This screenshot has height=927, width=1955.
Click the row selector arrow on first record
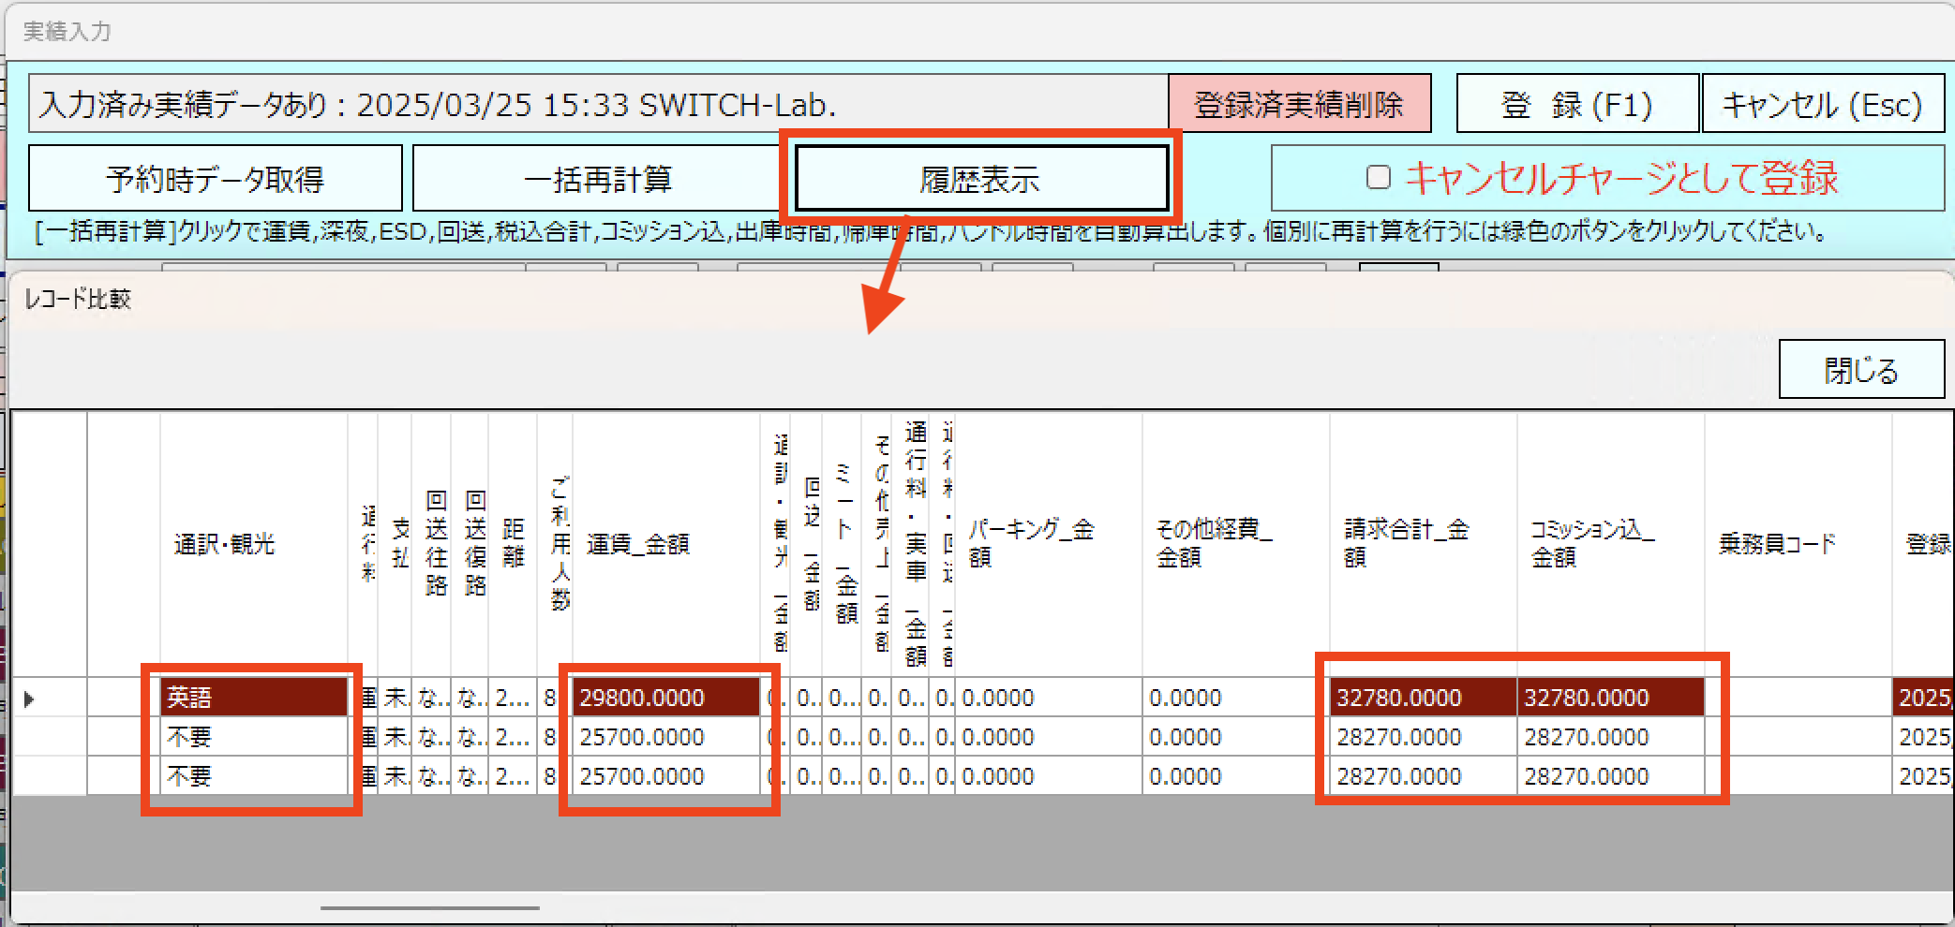click(x=30, y=697)
